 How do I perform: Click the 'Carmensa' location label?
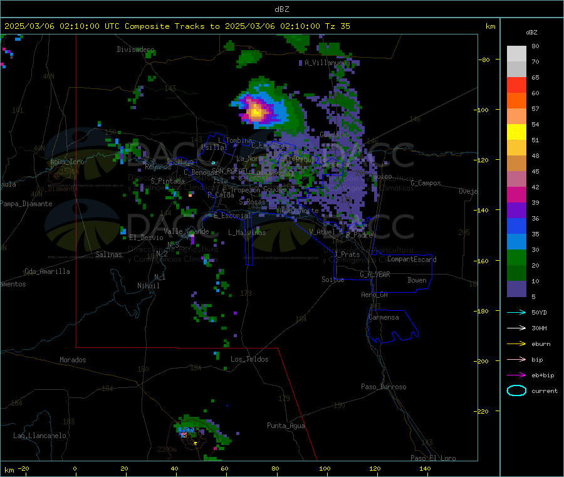coord(384,318)
